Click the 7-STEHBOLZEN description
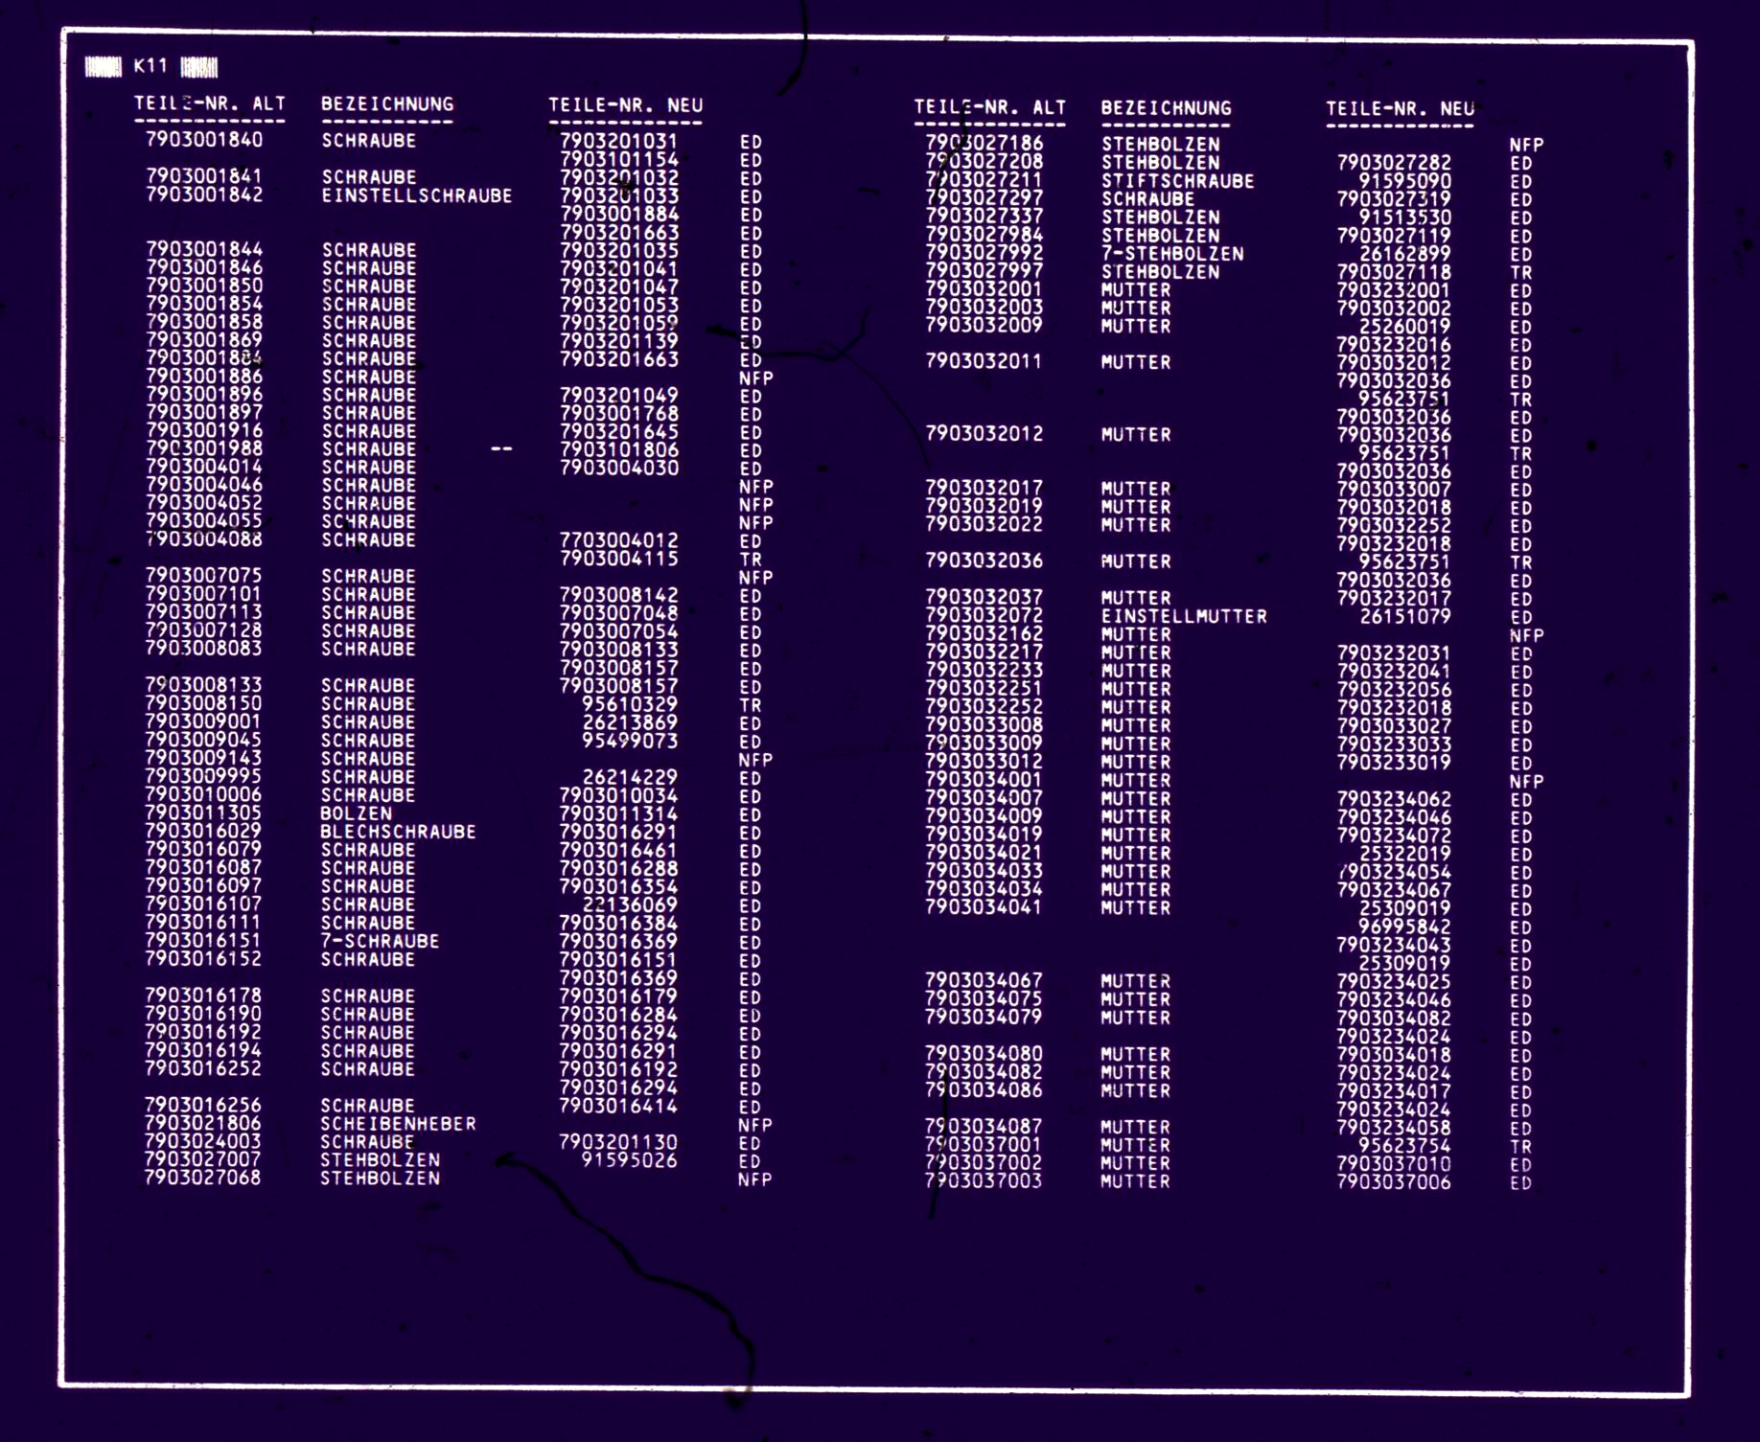This screenshot has height=1442, width=1760. (x=1172, y=254)
